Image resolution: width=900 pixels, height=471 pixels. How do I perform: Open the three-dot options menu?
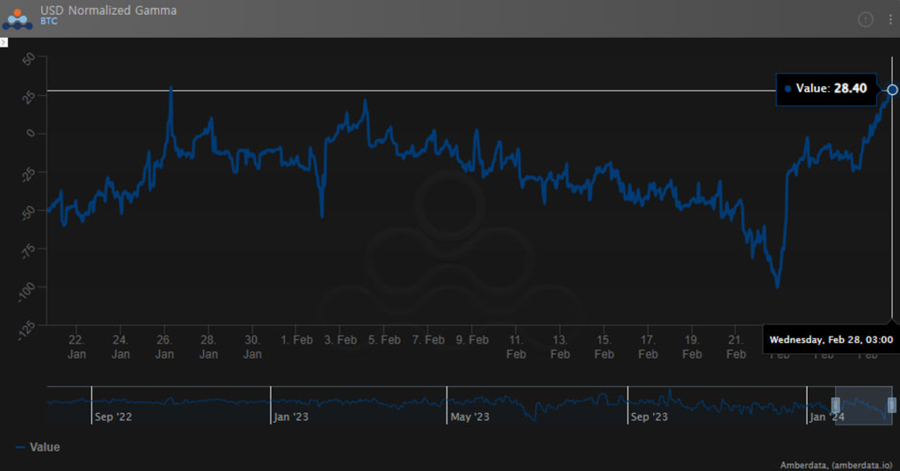(889, 19)
